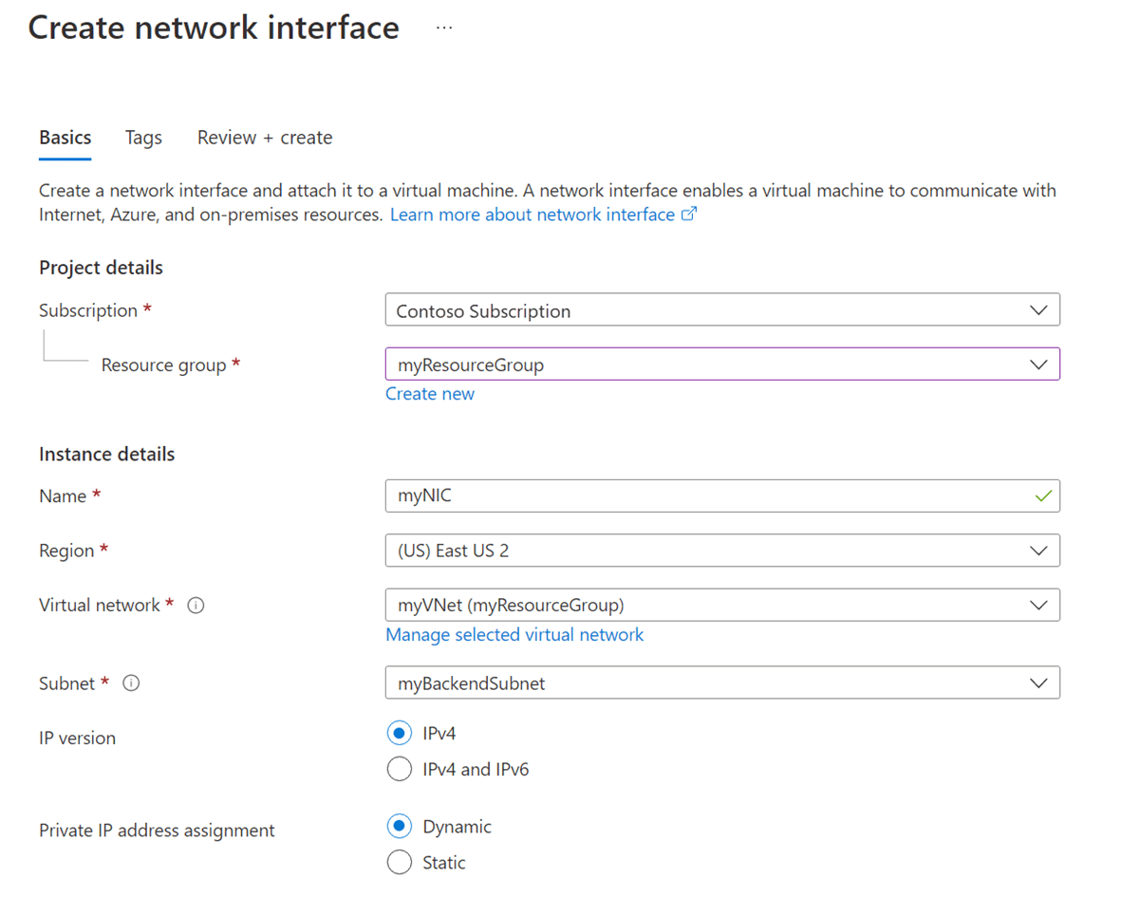Switch to the Tags tab

(x=143, y=138)
